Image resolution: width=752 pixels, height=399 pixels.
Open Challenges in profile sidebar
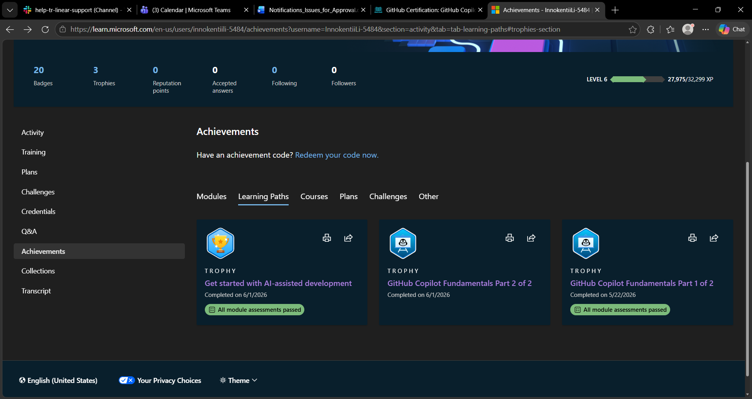pos(99,192)
